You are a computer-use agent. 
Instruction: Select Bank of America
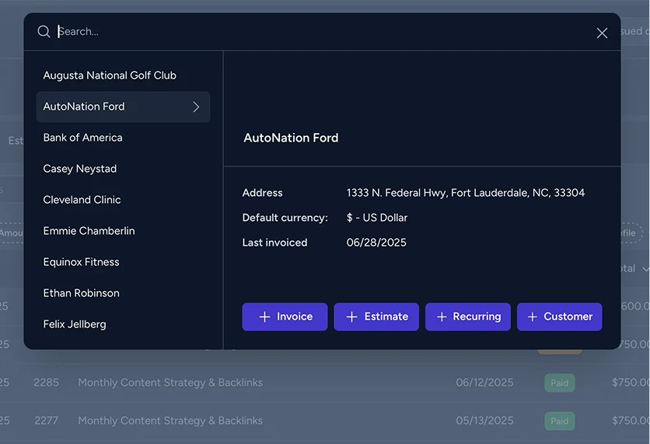123,138
